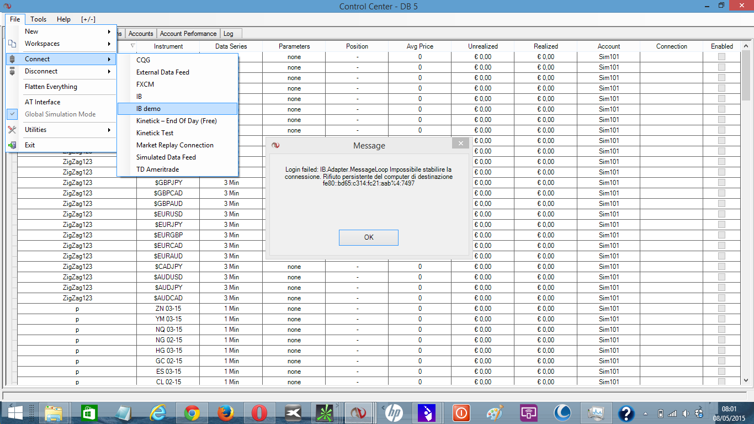Open the File menu

pos(15,19)
